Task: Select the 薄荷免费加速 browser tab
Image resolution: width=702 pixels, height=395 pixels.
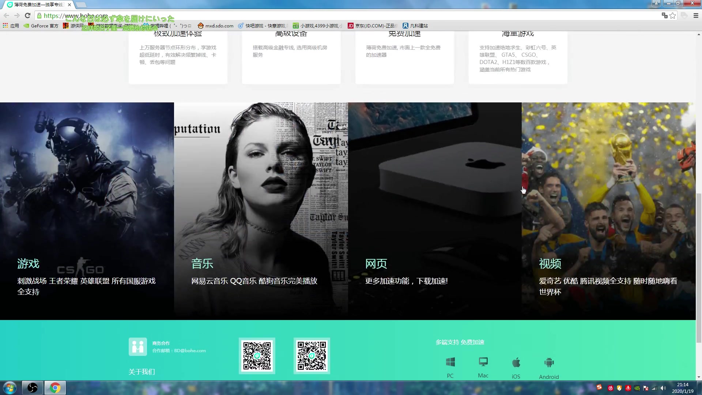Action: tap(38, 5)
